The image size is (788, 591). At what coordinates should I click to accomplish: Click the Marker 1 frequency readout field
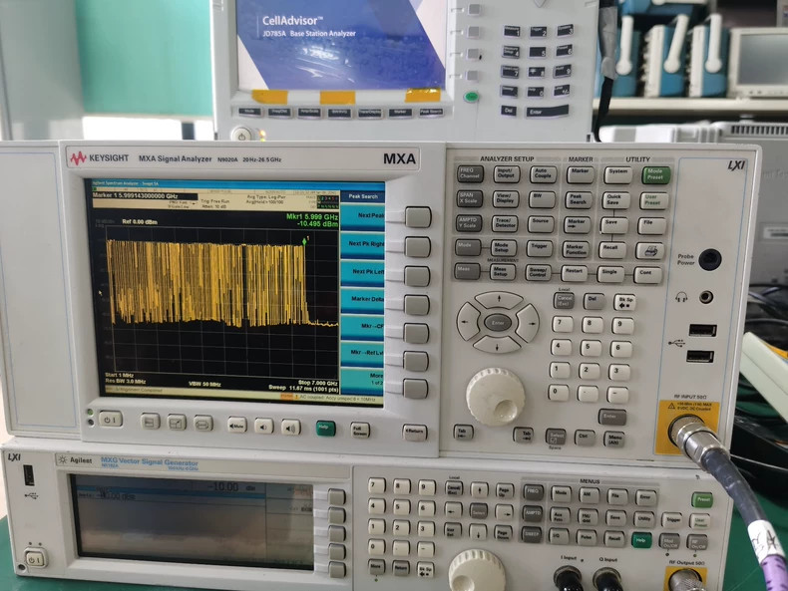point(145,195)
